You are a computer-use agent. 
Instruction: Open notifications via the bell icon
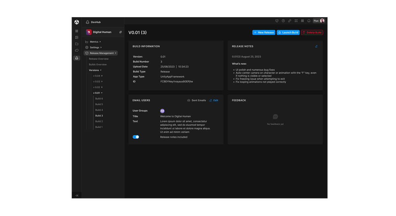(x=309, y=20)
